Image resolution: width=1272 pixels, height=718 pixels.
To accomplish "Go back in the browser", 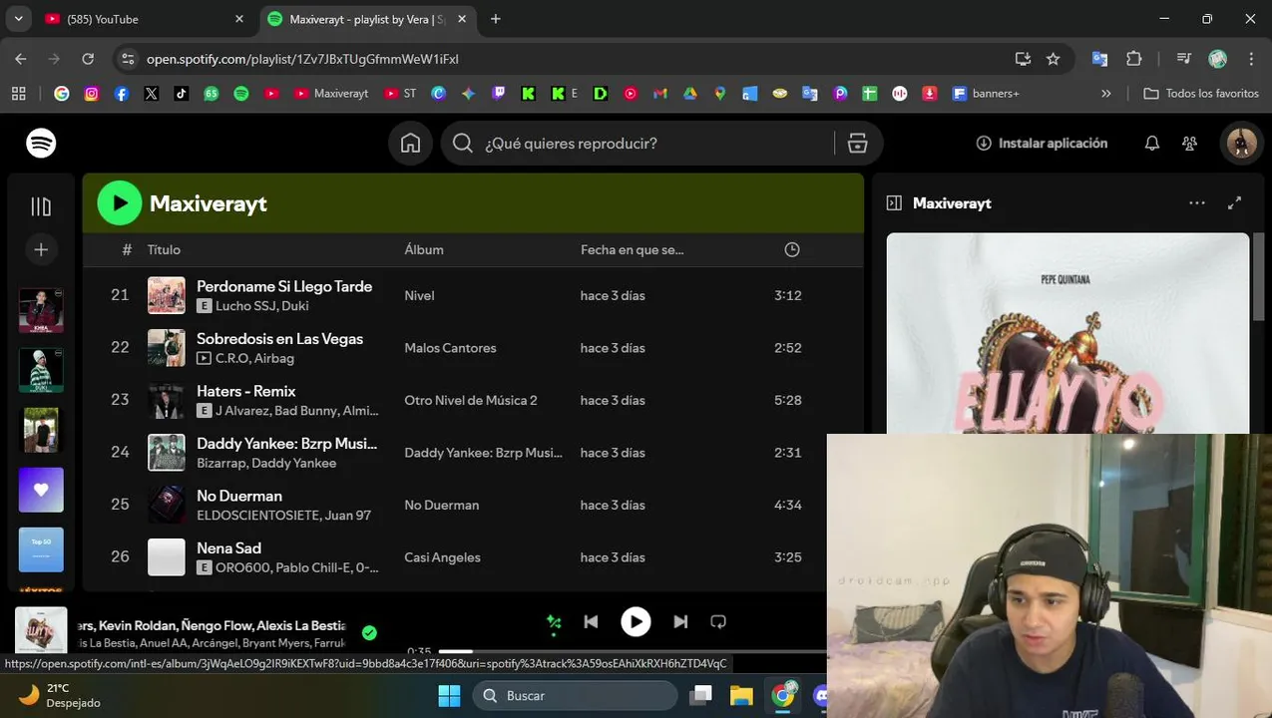I will [x=21, y=59].
